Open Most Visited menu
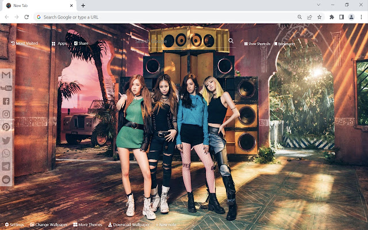The height and width of the screenshot is (230, 368). coord(24,44)
